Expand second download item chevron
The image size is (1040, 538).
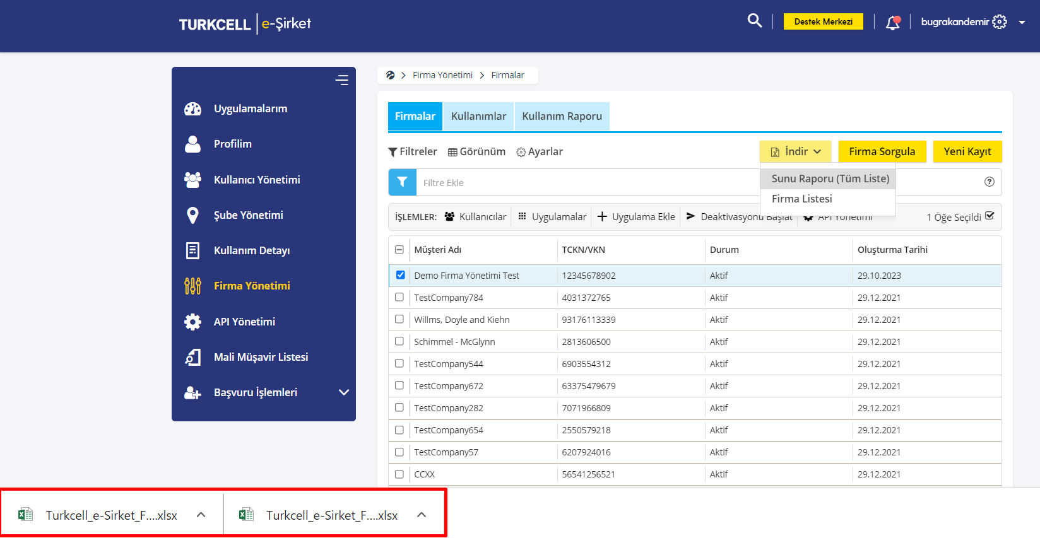[x=422, y=515]
